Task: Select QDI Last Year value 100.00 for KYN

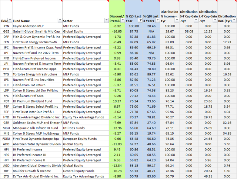Action: coord(134,26)
